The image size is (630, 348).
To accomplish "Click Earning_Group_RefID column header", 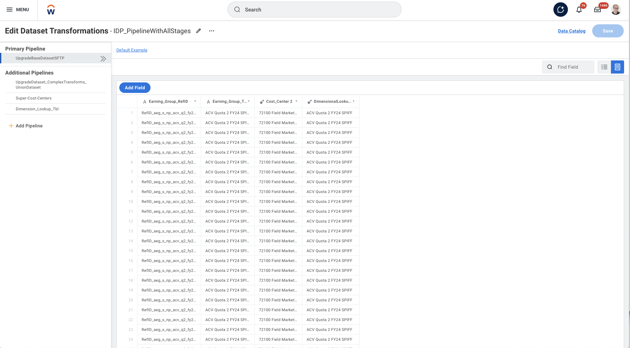I will tap(169, 101).
